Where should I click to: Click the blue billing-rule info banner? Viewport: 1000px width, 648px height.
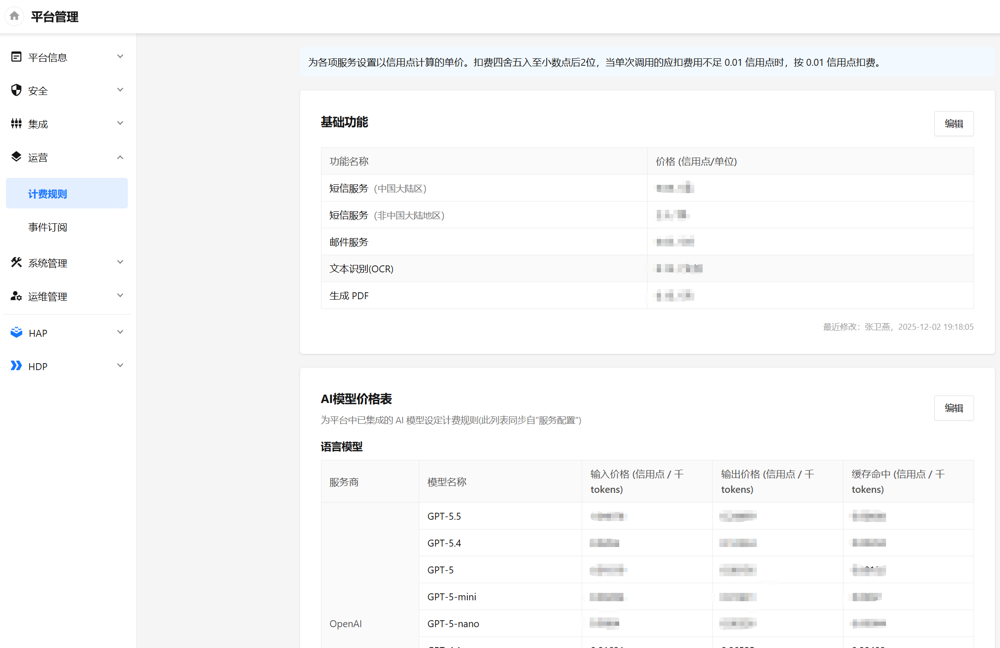point(647,62)
